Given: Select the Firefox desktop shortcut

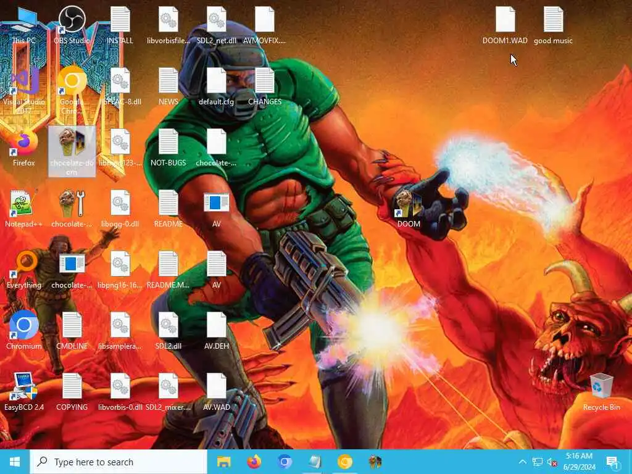Looking at the screenshot, I should click(x=24, y=147).
